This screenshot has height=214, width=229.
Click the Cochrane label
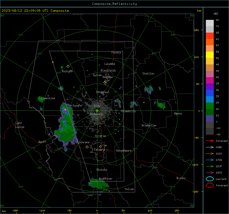point(83,142)
